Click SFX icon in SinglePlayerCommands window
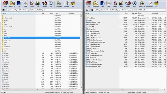Viewport: 167px width, 94px height. (x=156, y=4)
